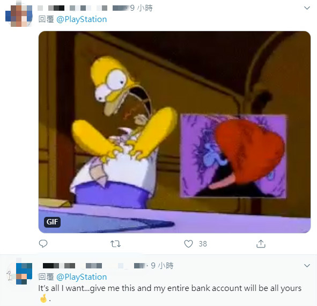Open the share icon below the GIF
This screenshot has width=317, height=306.
tap(261, 244)
